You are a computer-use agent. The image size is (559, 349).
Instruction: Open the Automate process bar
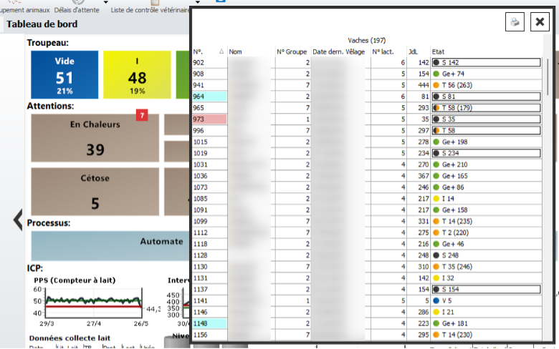click(x=110, y=246)
